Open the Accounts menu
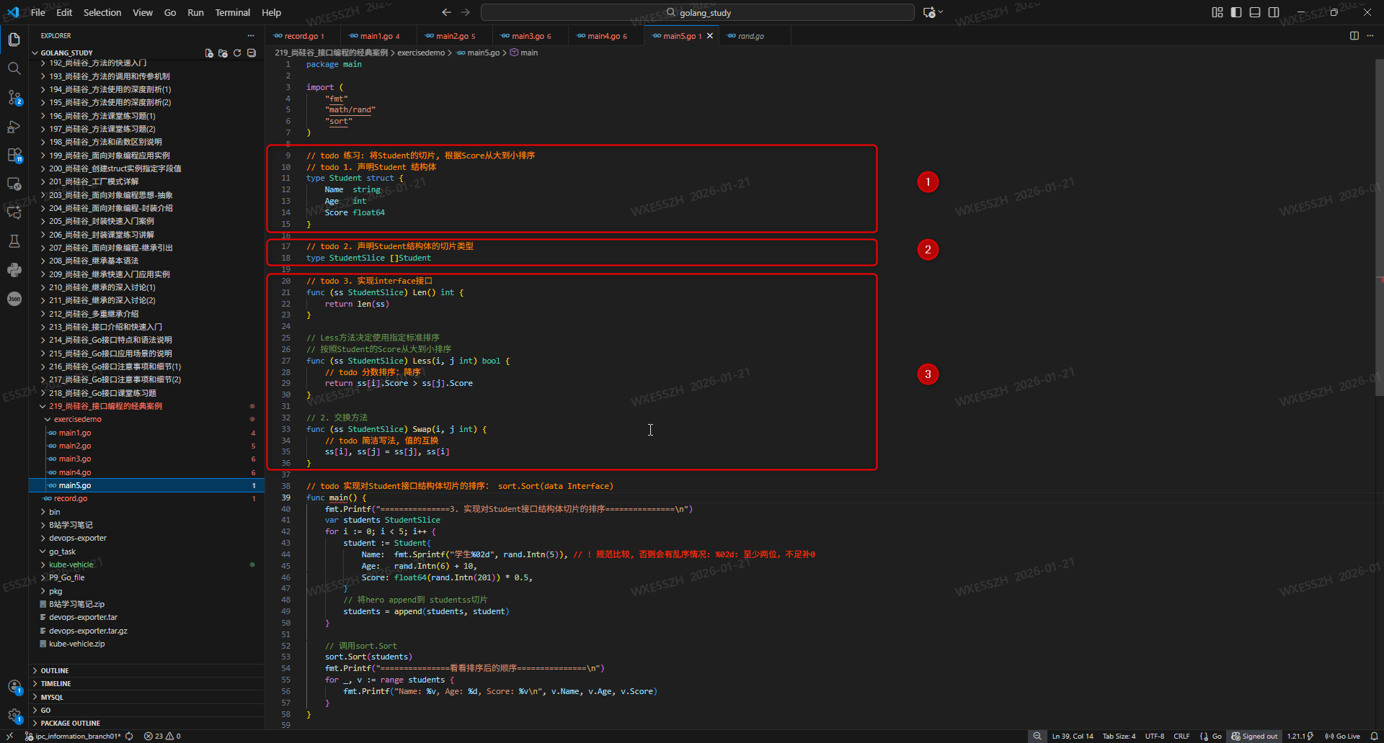Image resolution: width=1384 pixels, height=743 pixels. pos(14,687)
